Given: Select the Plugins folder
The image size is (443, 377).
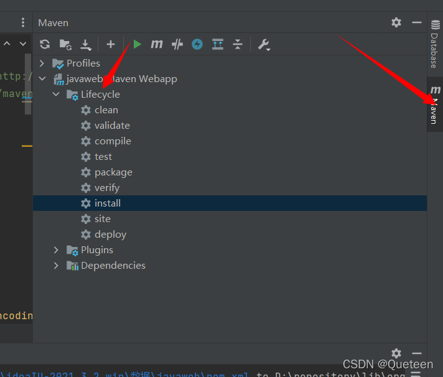Looking at the screenshot, I should [90, 250].
